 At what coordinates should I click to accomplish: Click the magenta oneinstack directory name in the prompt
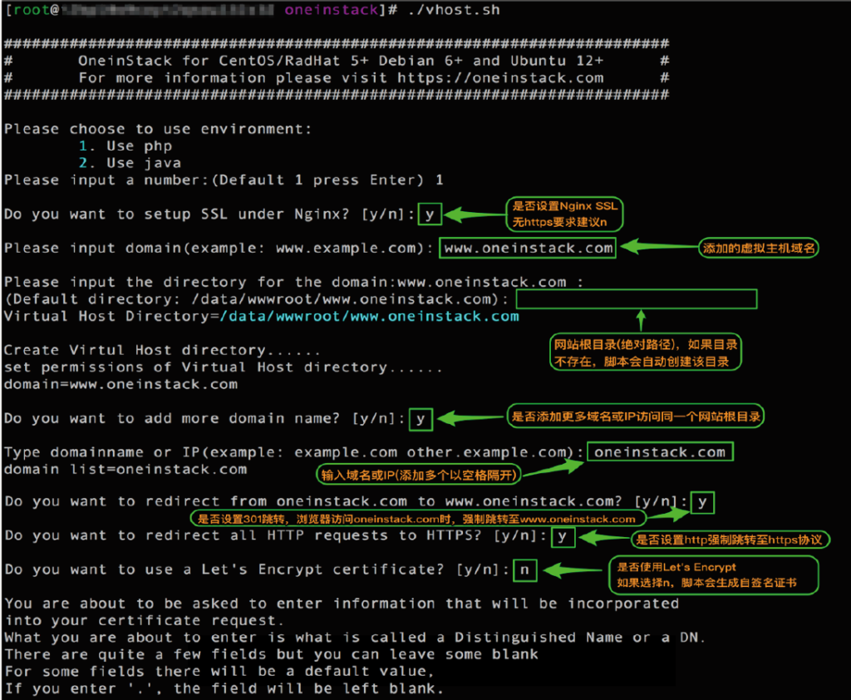331,10
